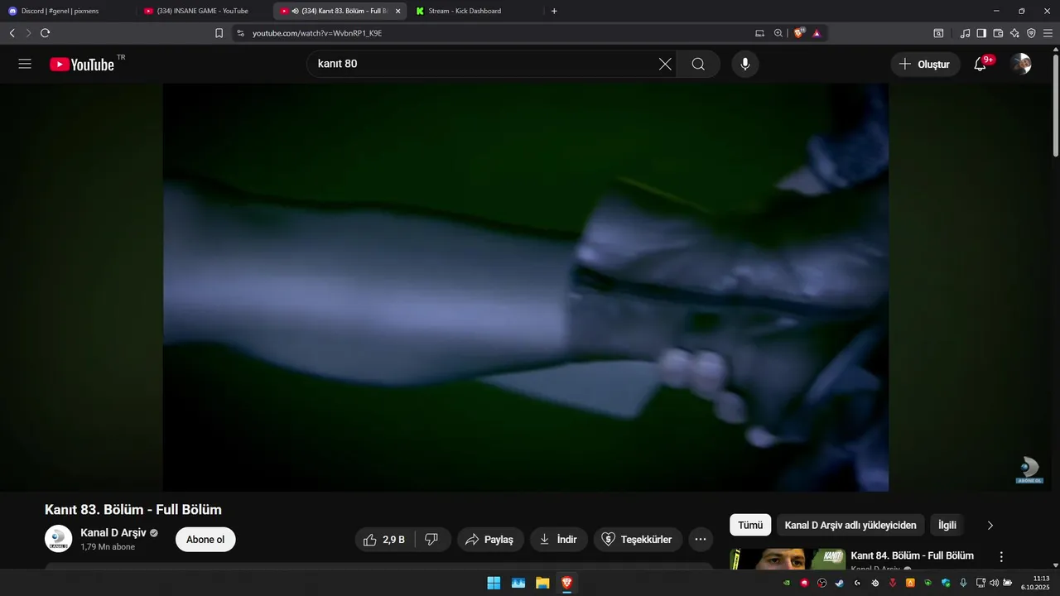
Task: Clear the search box text
Action: [665, 64]
